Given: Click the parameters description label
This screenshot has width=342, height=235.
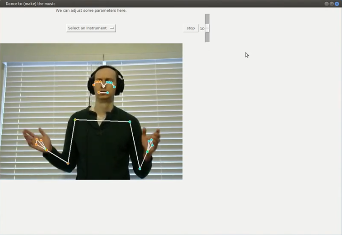Looking at the screenshot, I should [91, 10].
